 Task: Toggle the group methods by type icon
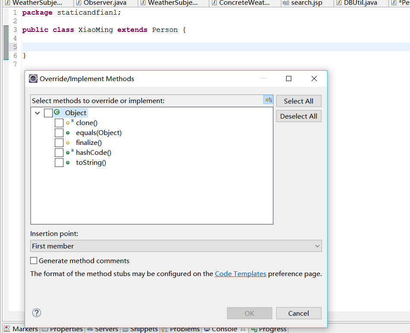pos(268,100)
